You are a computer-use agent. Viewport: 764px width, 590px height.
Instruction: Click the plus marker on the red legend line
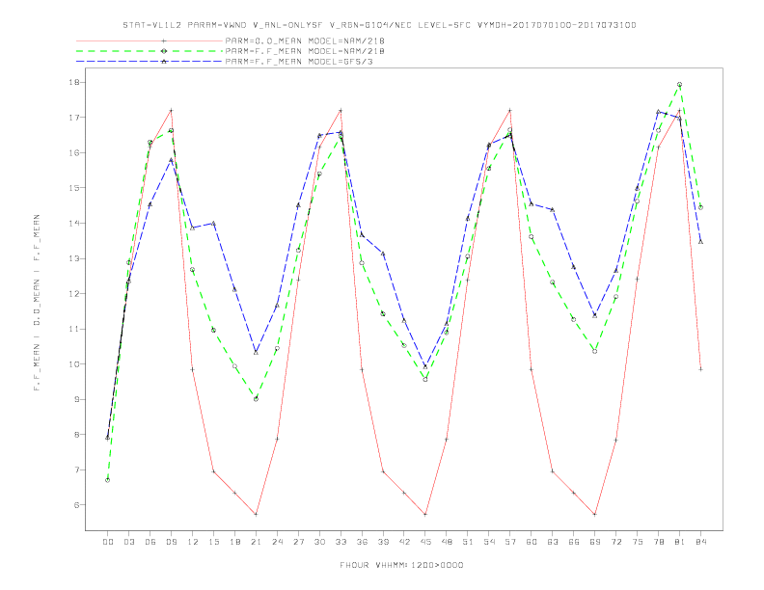point(164,40)
